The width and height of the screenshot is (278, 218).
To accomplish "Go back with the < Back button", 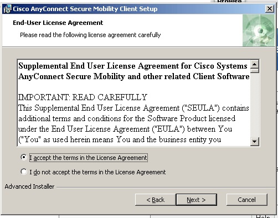I will click(x=155, y=200).
